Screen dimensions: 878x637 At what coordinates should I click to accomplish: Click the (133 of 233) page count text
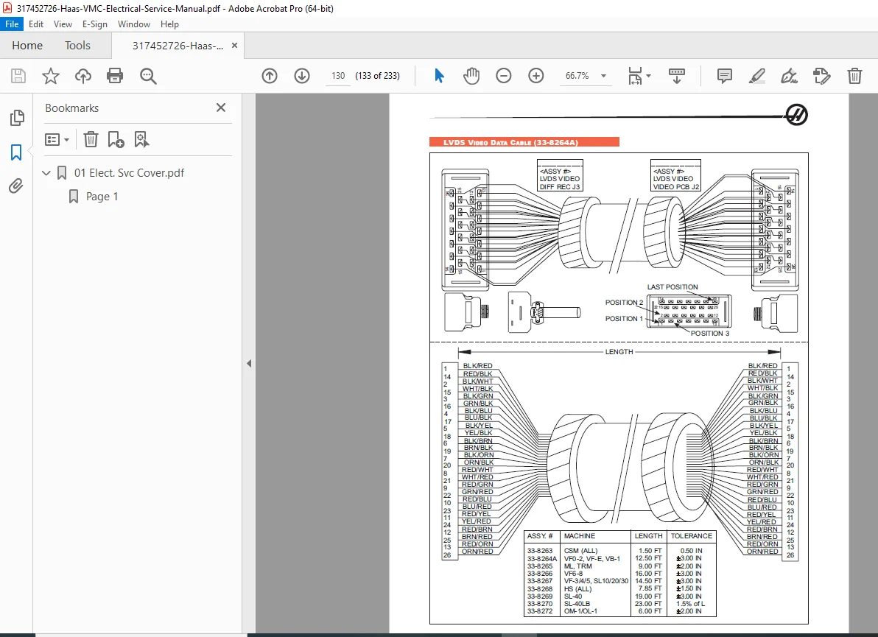tap(377, 76)
